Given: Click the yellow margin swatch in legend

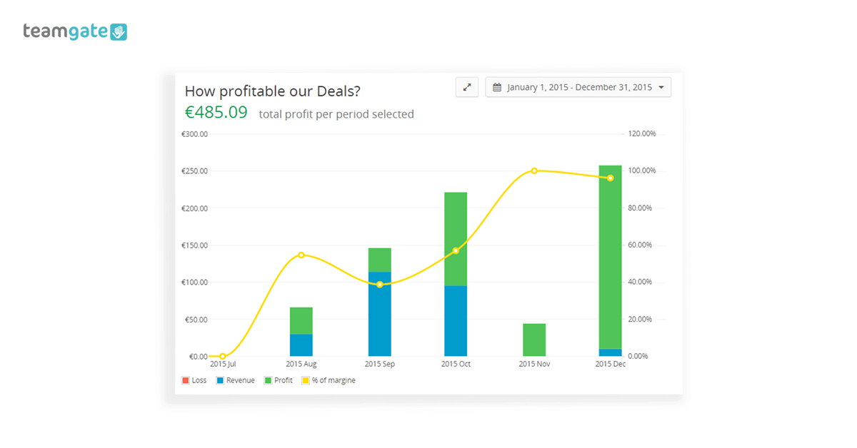Looking at the screenshot, I should [305, 380].
